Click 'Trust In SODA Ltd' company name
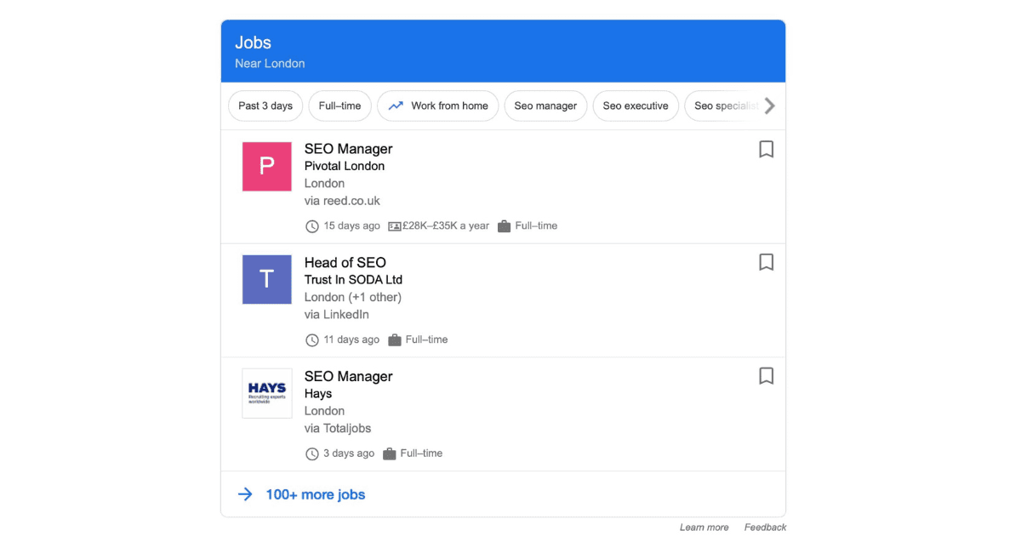The image size is (1021, 542). coord(353,279)
